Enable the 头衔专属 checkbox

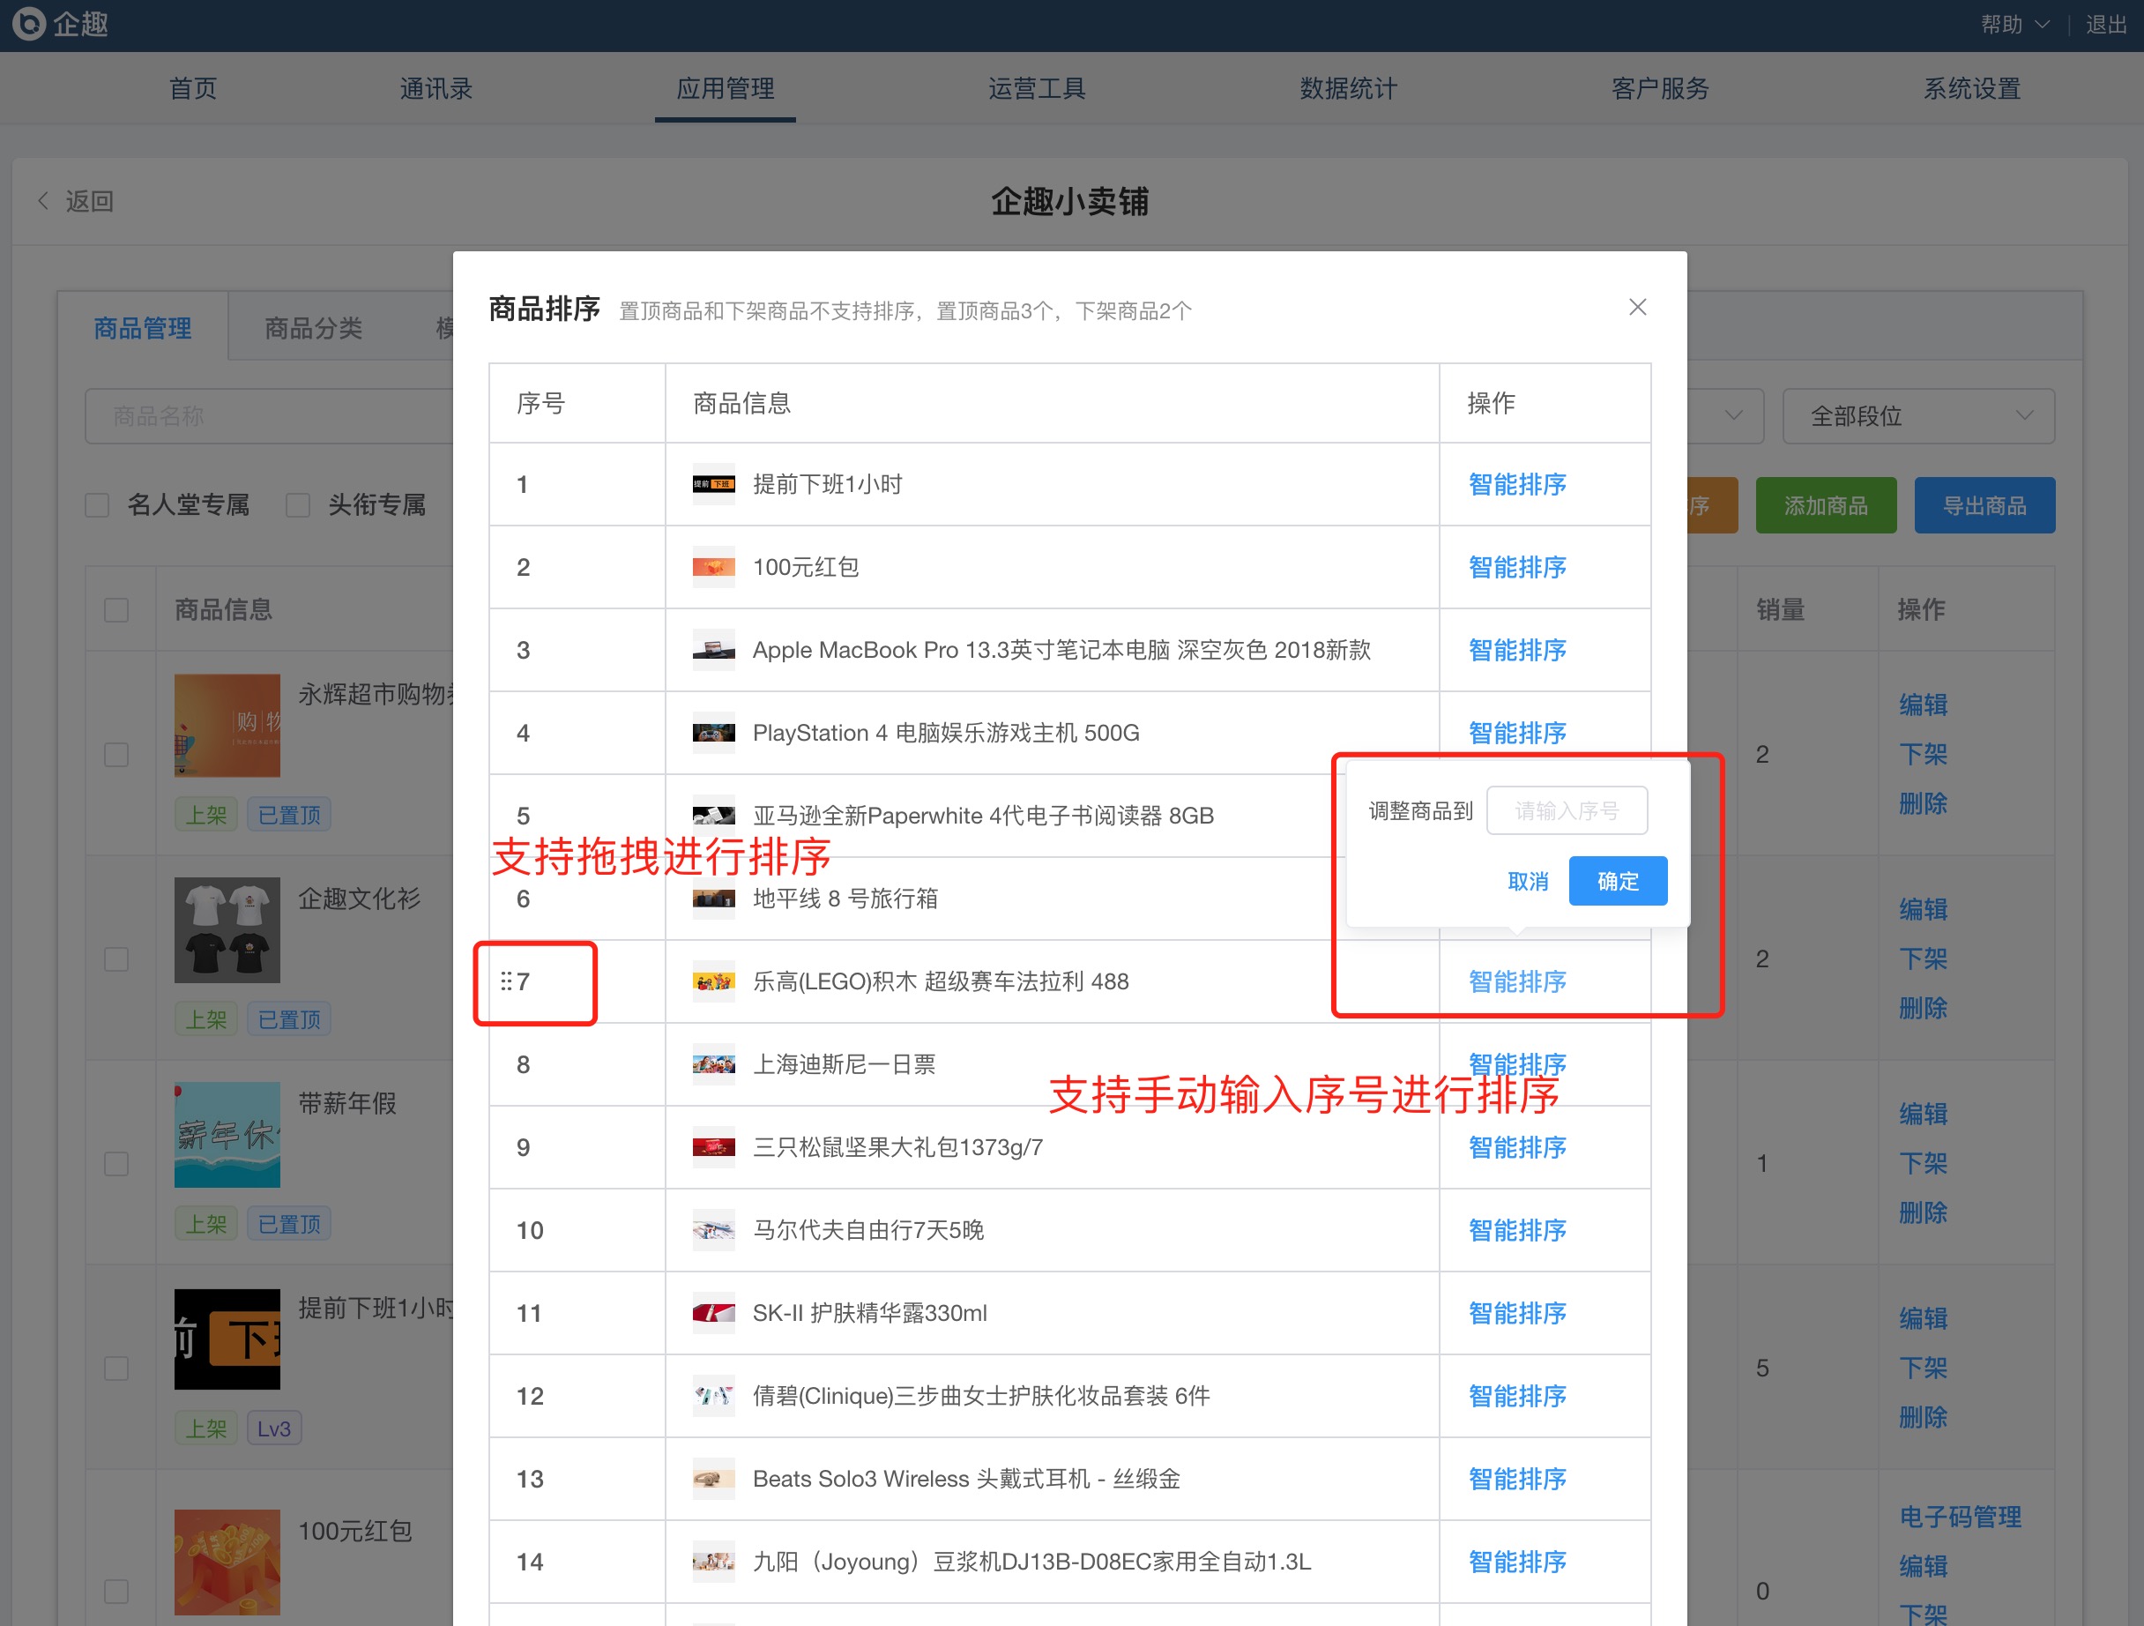pyautogui.click(x=298, y=505)
